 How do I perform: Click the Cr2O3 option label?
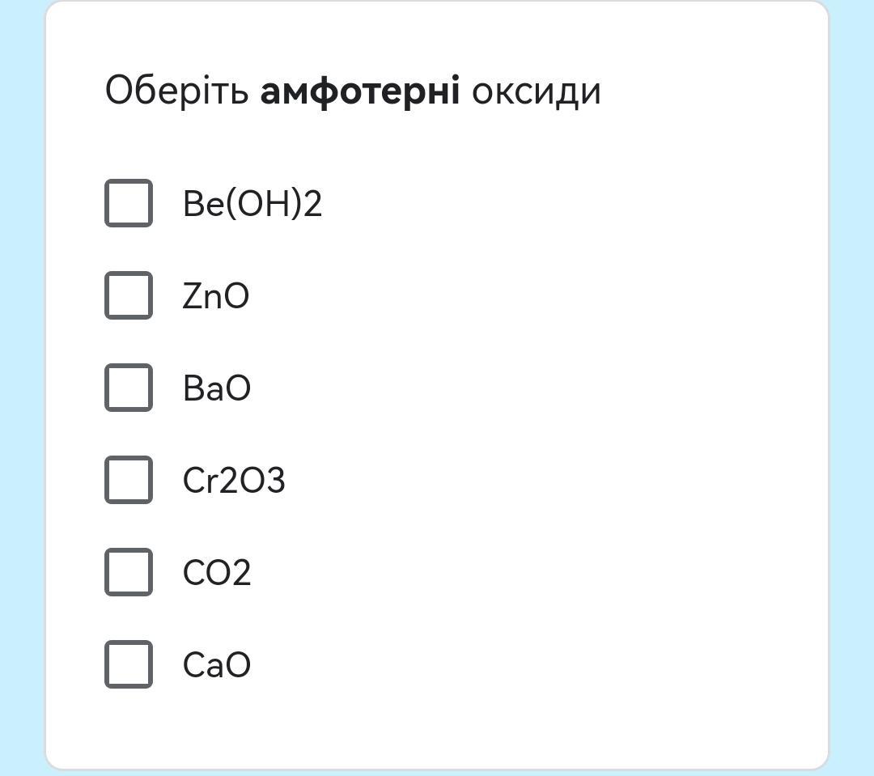pos(234,481)
